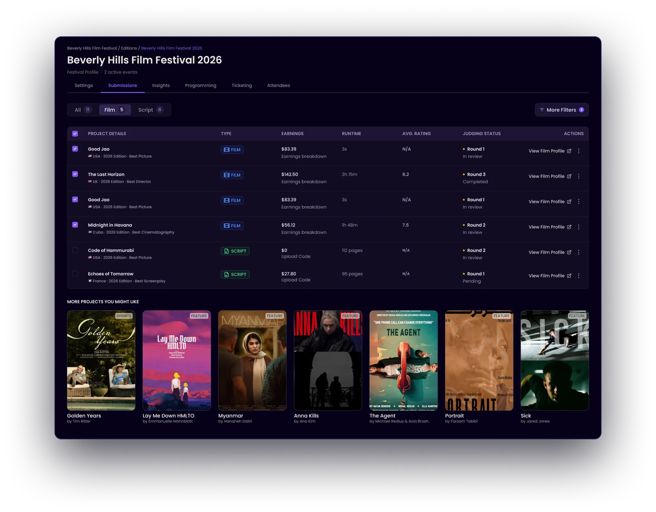Click external link icon in Code of Hammurabi row

click(569, 252)
